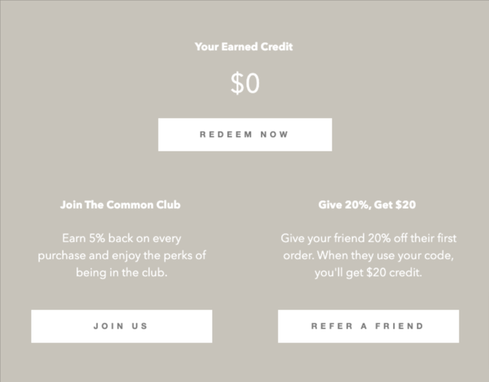Image resolution: width=489 pixels, height=382 pixels.
Task: Click the line 'you'll get $20 credit.'
Action: click(368, 272)
